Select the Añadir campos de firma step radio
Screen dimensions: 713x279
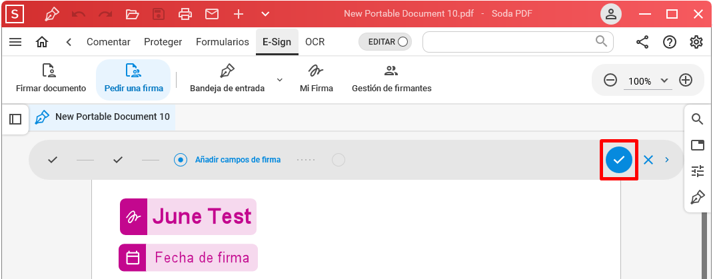(x=181, y=160)
